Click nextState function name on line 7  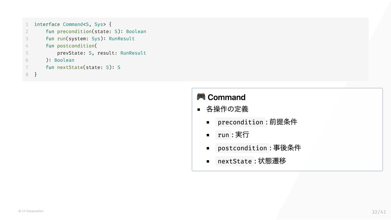[70, 67]
